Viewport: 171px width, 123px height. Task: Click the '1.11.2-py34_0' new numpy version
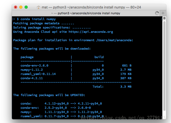click(90, 112)
